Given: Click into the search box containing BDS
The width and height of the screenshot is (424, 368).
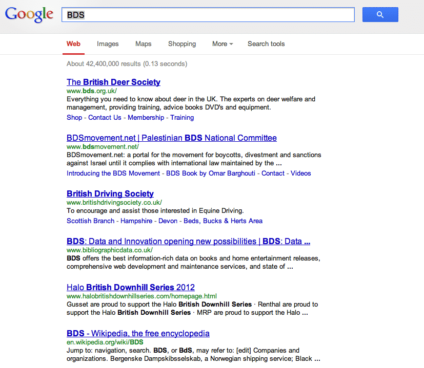Looking at the screenshot, I should (208, 14).
